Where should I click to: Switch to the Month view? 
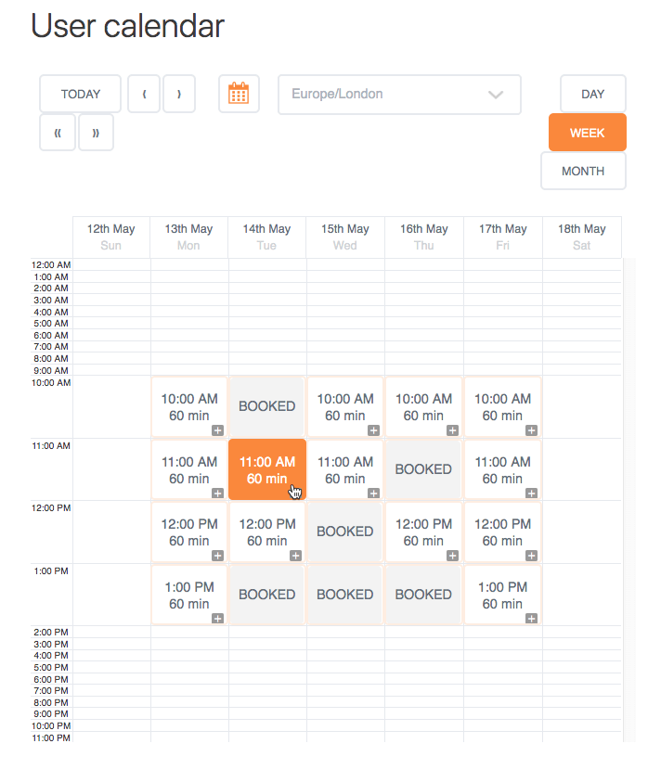[583, 171]
